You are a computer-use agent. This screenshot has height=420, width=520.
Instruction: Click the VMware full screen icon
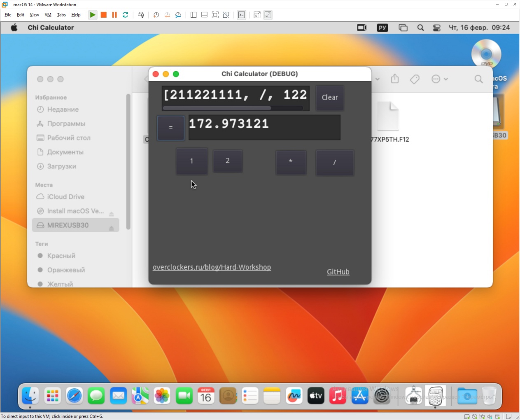(x=215, y=15)
